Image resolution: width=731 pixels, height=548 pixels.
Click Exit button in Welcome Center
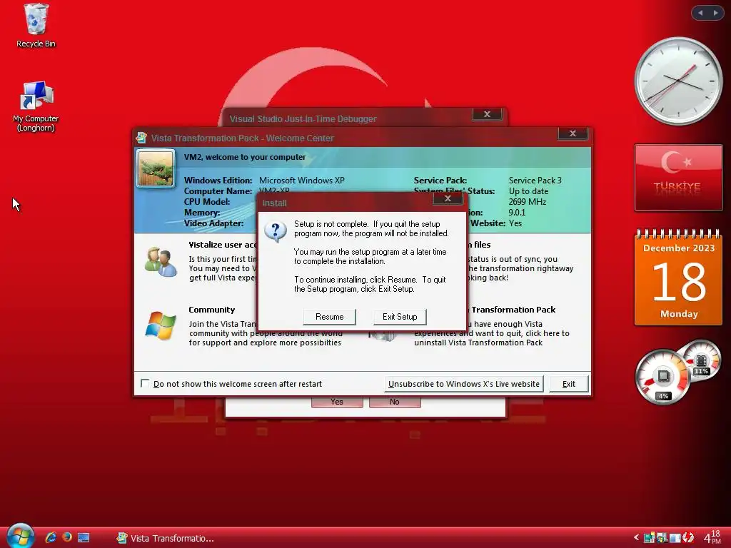click(x=568, y=384)
